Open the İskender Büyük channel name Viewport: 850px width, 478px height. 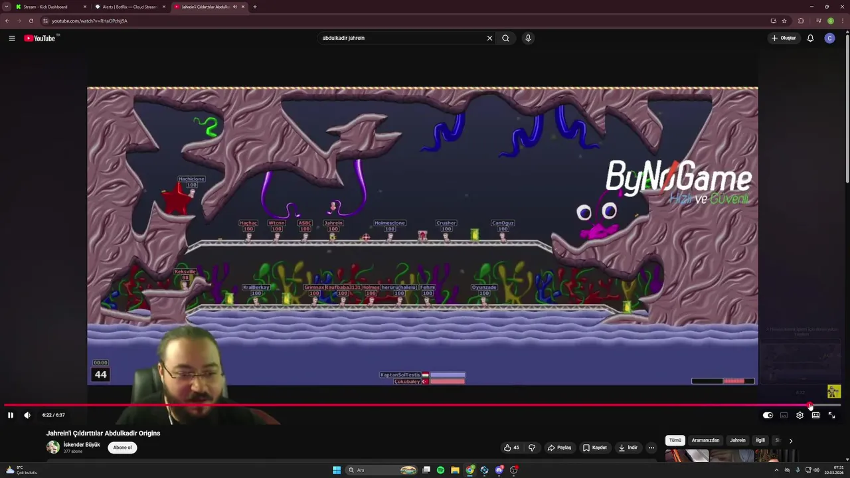(82, 444)
